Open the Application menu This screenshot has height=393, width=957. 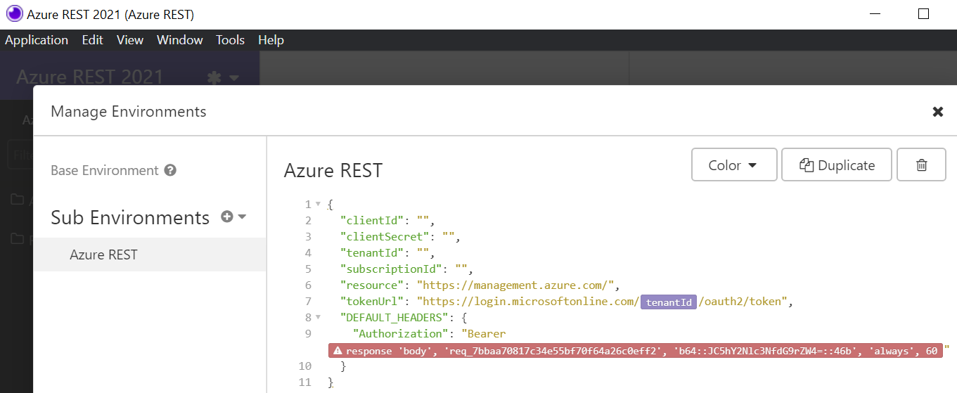[x=37, y=40]
